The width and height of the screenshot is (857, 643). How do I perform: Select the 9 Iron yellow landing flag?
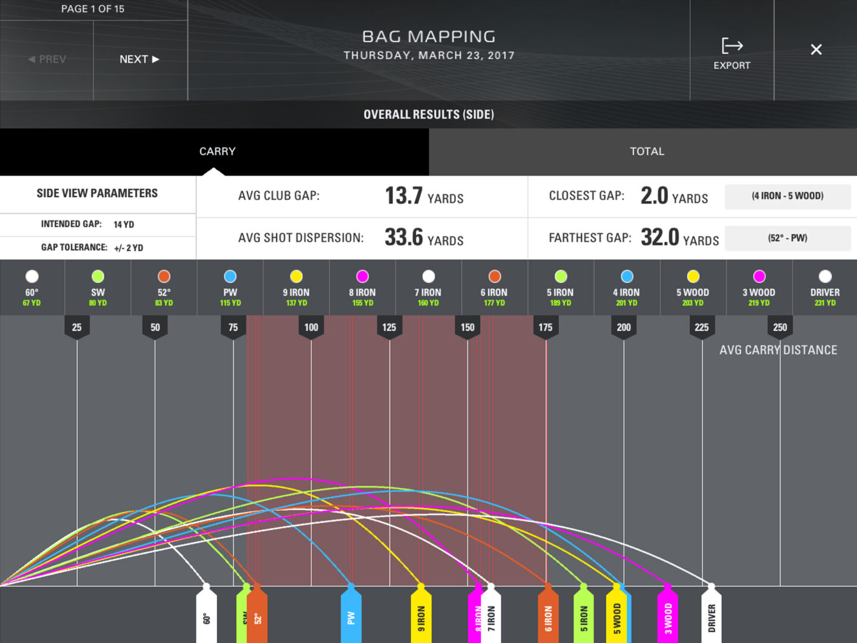421,614
